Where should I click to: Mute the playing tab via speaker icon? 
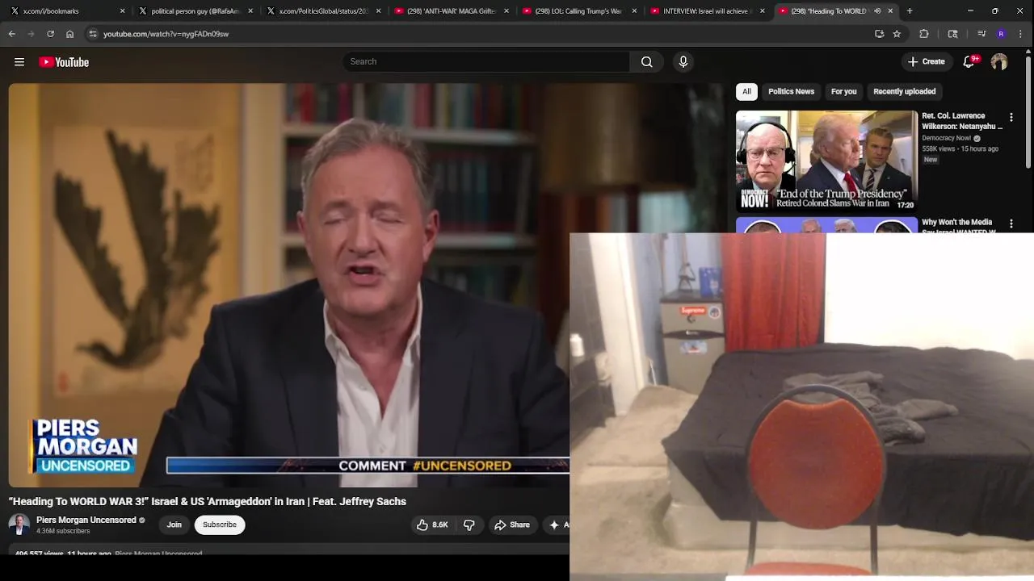click(x=877, y=11)
